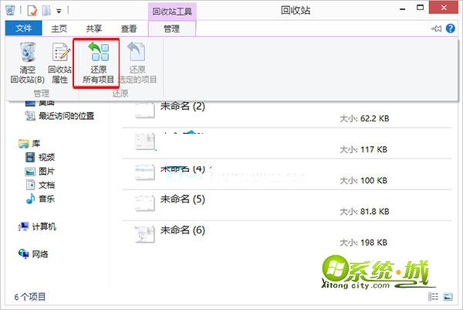Pin the ribbon with the pin icon
The width and height of the screenshot is (463, 310).
[438, 29]
